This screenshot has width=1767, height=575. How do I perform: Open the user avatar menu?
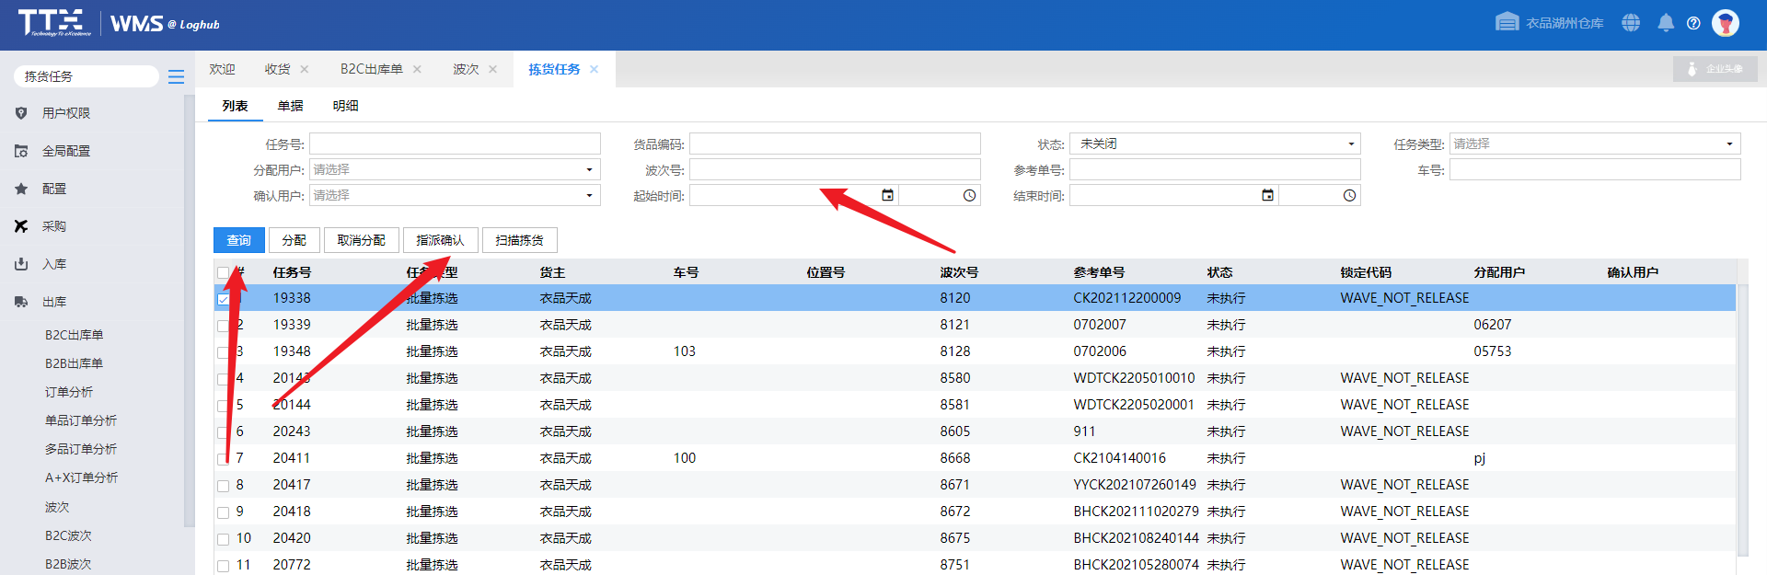click(1726, 23)
